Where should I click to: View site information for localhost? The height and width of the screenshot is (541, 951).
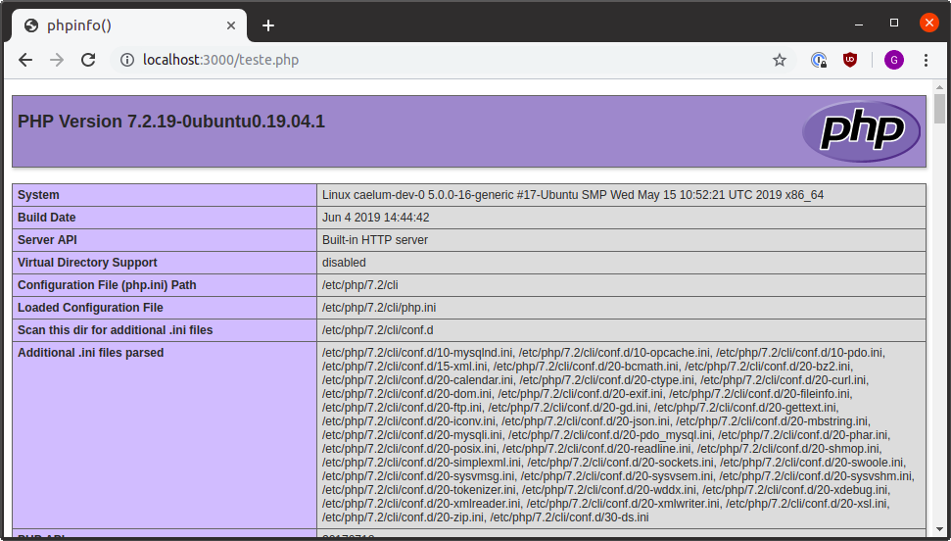point(126,60)
